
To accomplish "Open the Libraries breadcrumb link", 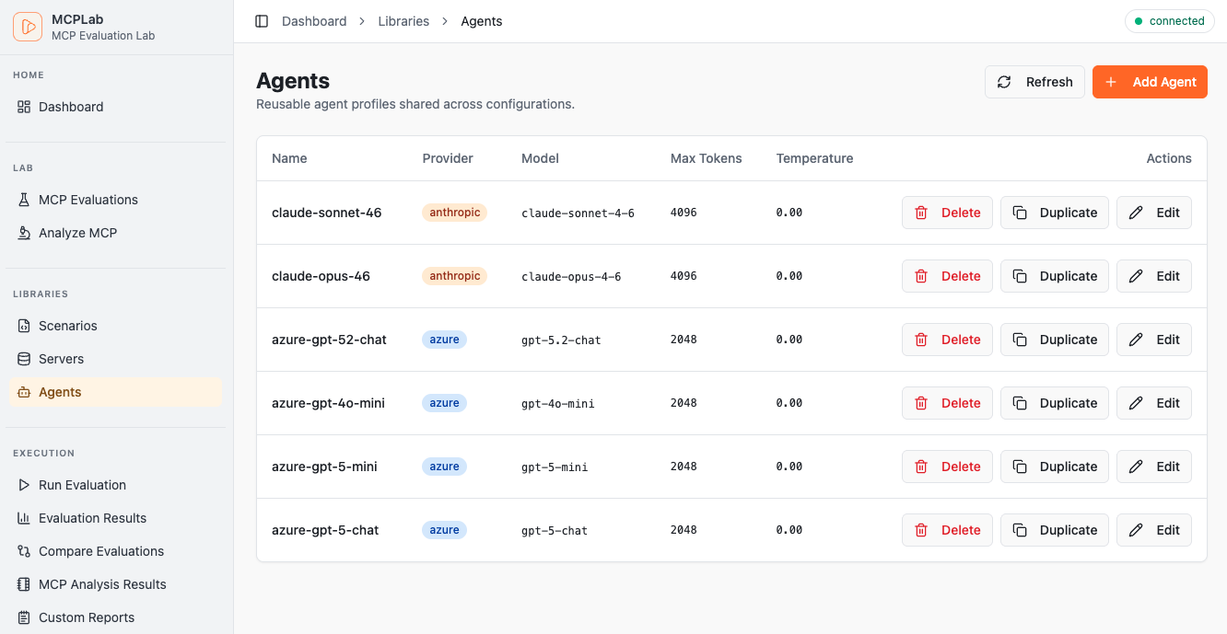I will pos(403,20).
